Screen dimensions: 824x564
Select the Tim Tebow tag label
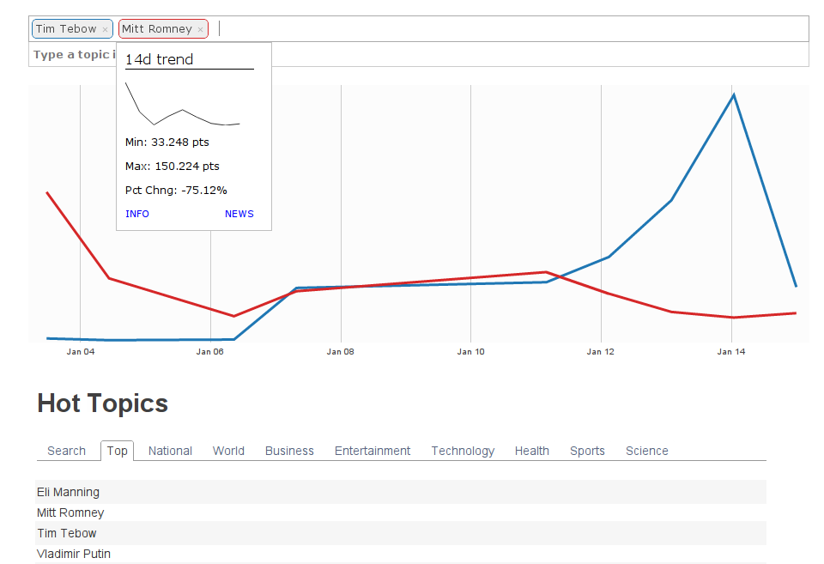tap(66, 29)
